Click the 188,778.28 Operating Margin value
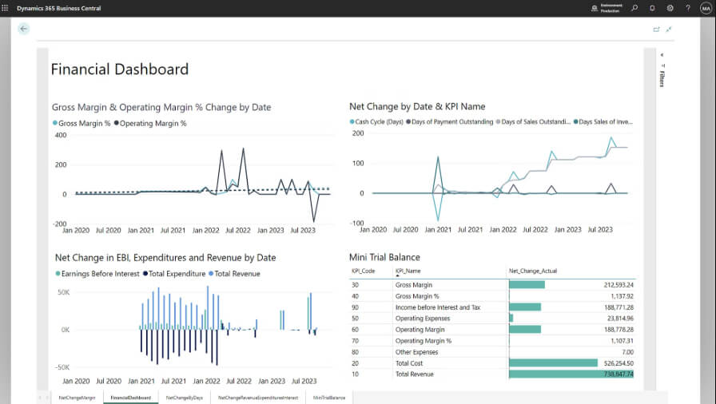716x404 pixels. coord(619,329)
